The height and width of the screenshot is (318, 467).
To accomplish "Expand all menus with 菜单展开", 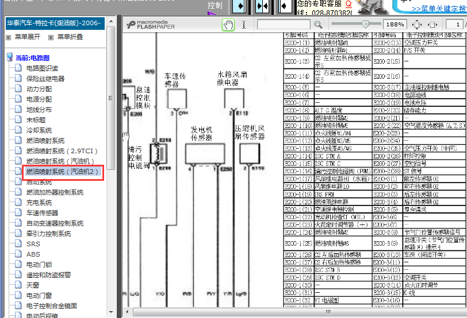I will click(28, 37).
